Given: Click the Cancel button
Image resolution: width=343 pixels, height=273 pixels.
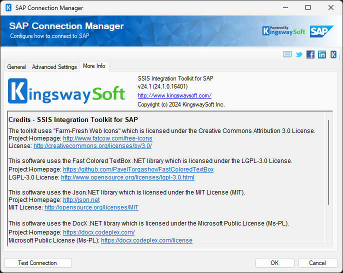Looking at the screenshot, I should (x=317, y=263).
